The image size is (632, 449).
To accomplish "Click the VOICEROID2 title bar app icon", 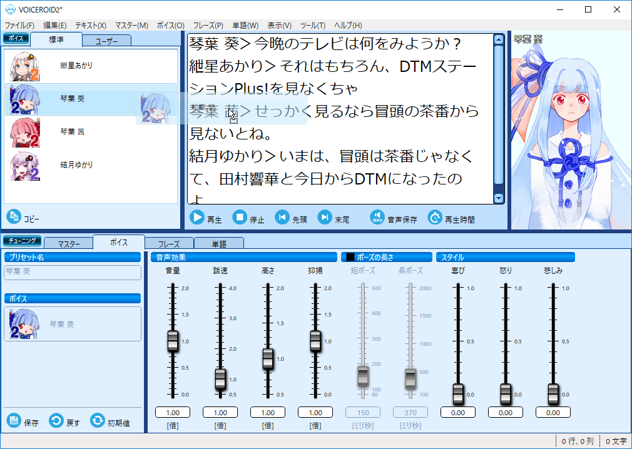I will (x=11, y=9).
